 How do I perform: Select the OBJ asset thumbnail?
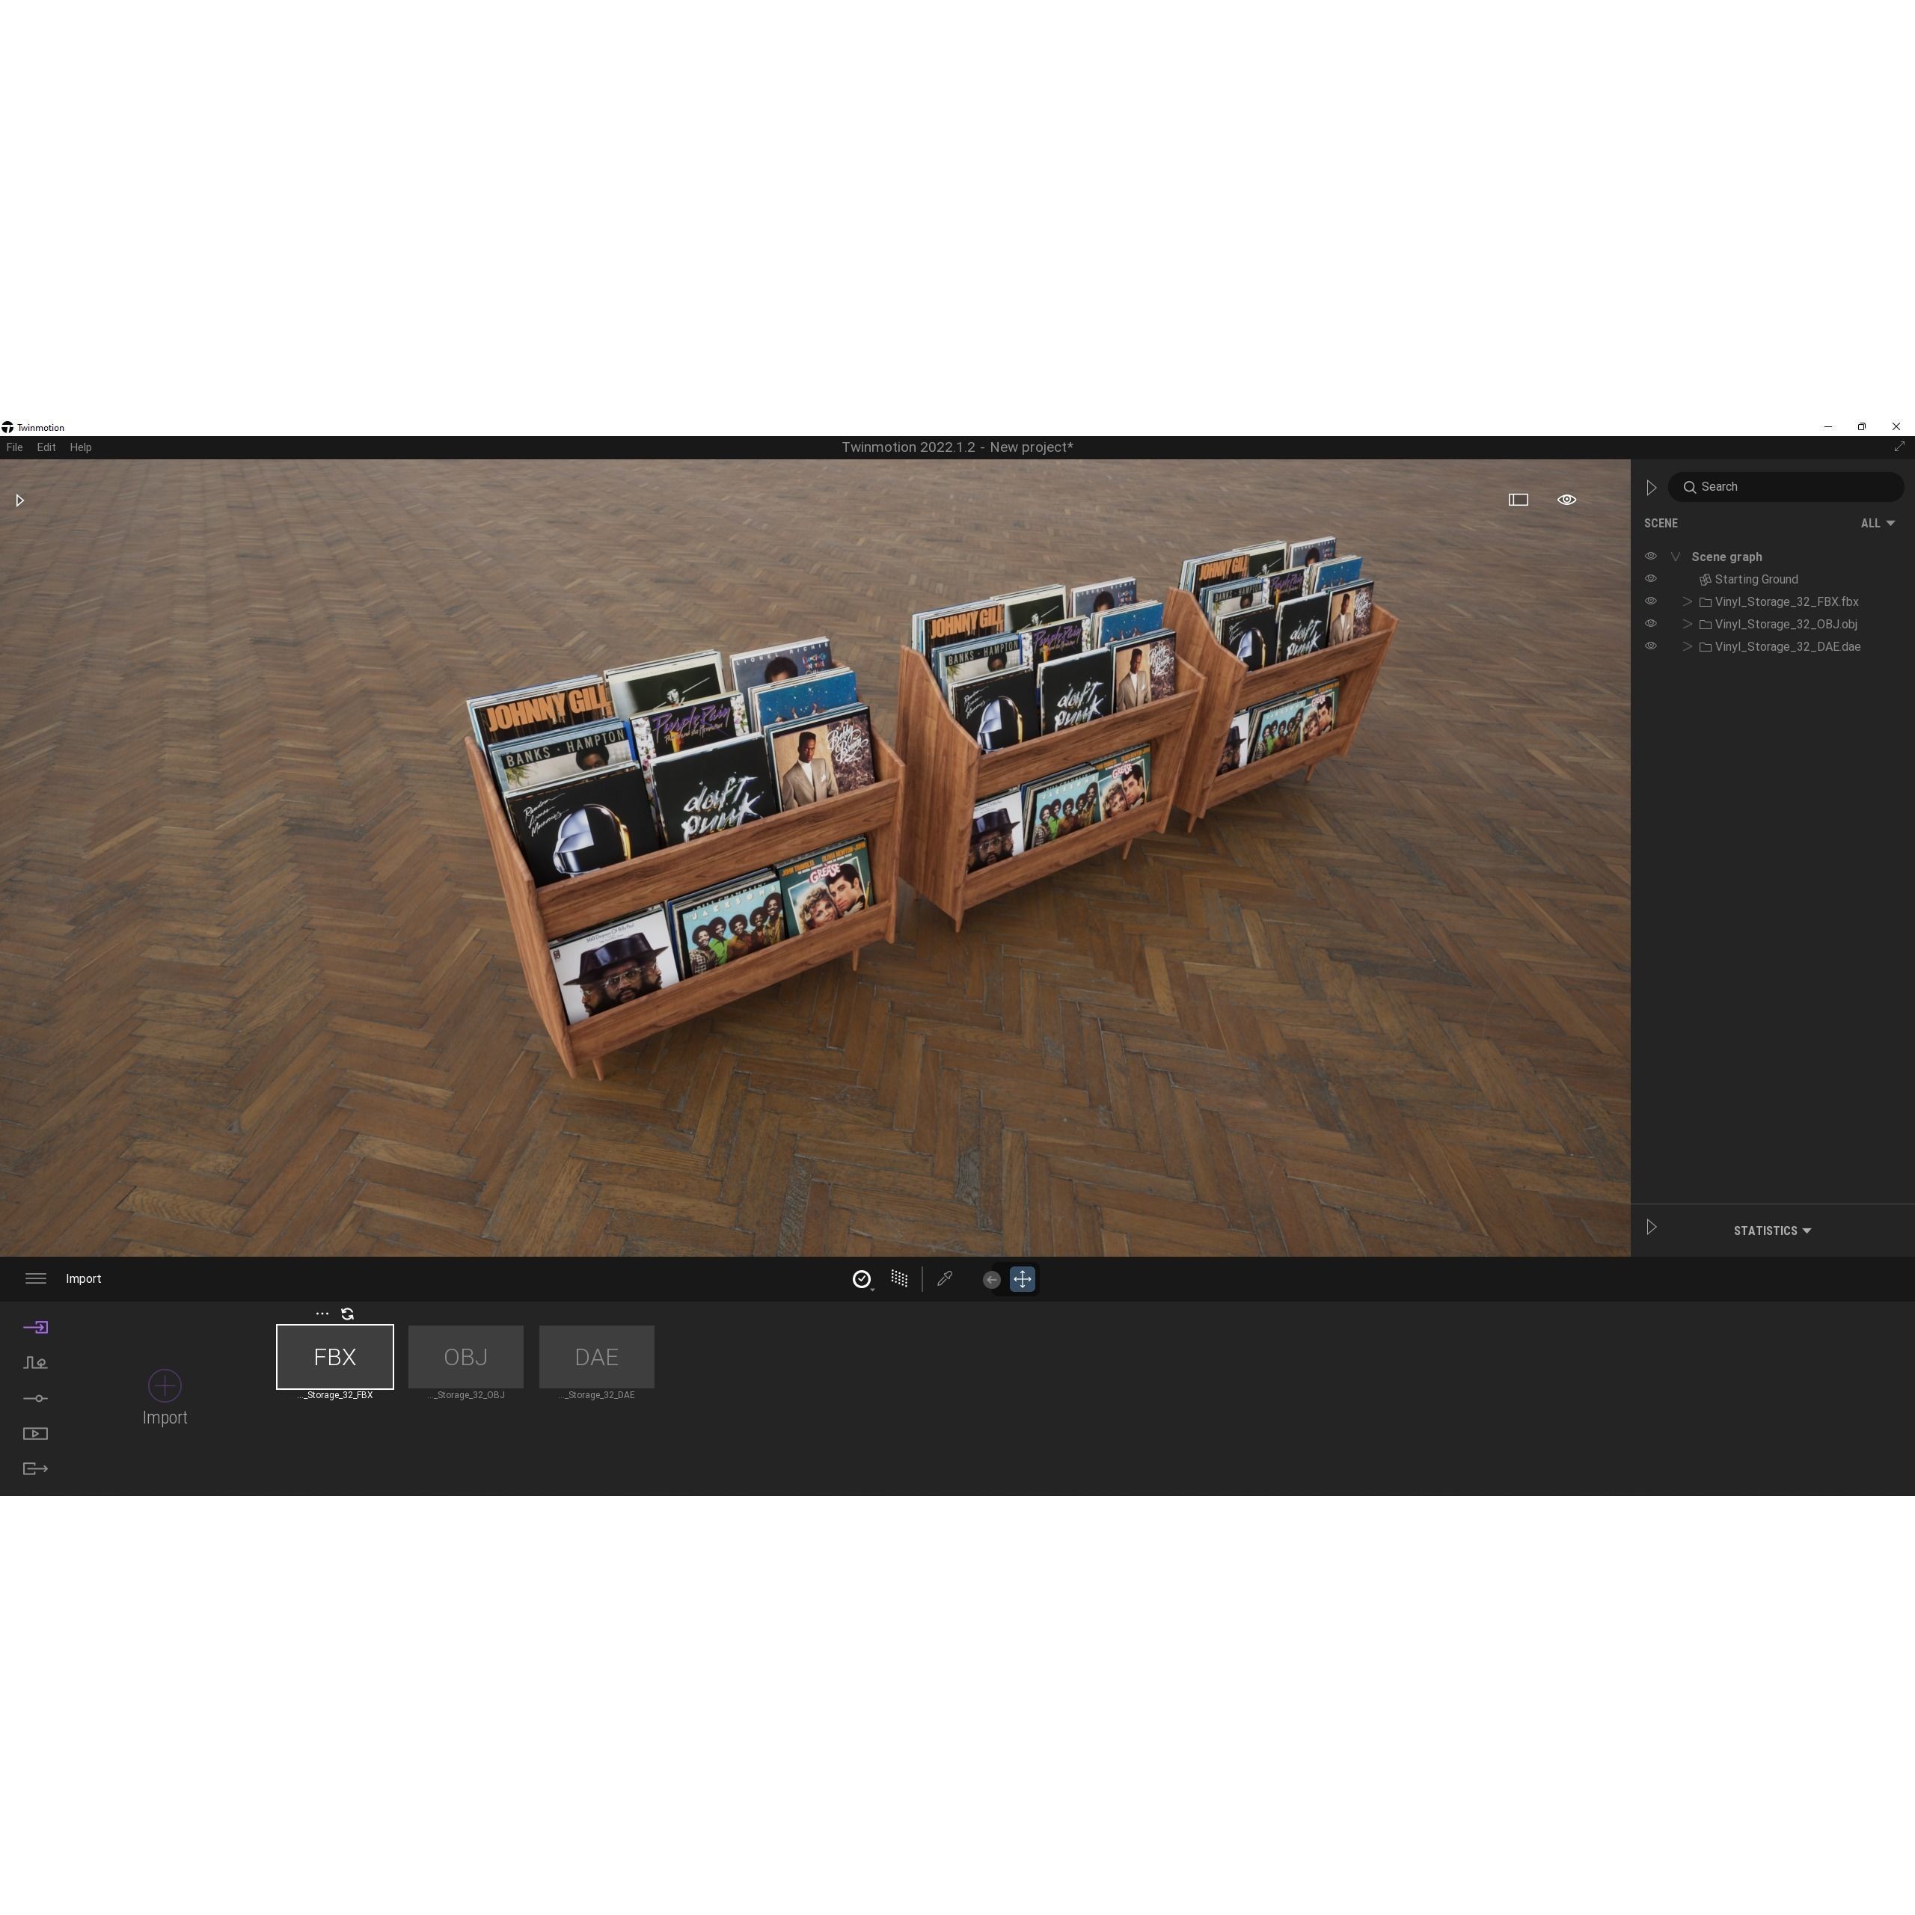(466, 1357)
